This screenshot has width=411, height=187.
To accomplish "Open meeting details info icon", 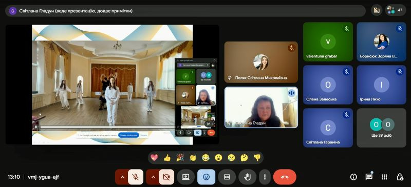I will (x=353, y=177).
